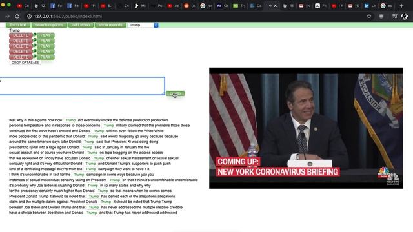Click the fetch text button
Image resolution: width=413 pixels, height=232 pixels.
click(18, 25)
